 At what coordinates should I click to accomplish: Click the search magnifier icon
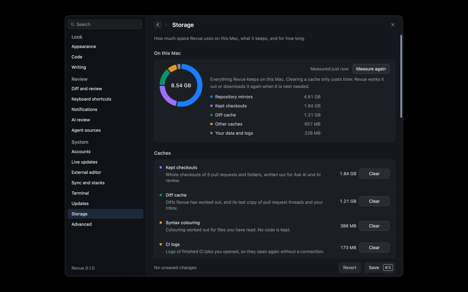72,24
